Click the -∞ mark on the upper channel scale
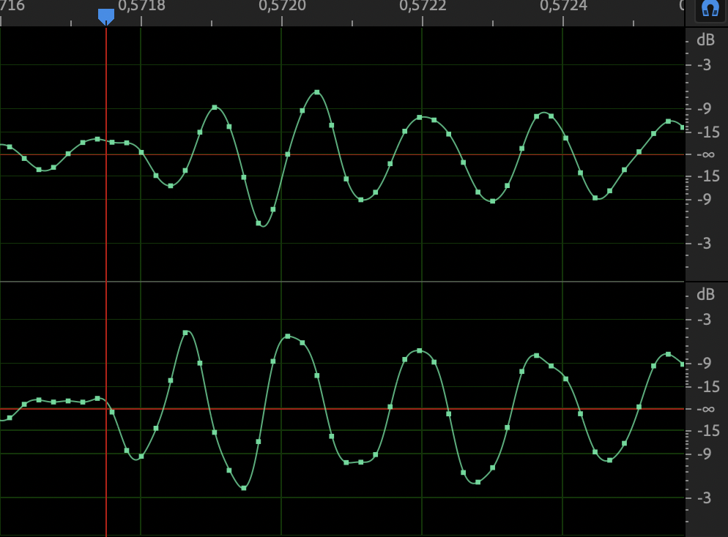This screenshot has height=537, width=728. [705, 154]
